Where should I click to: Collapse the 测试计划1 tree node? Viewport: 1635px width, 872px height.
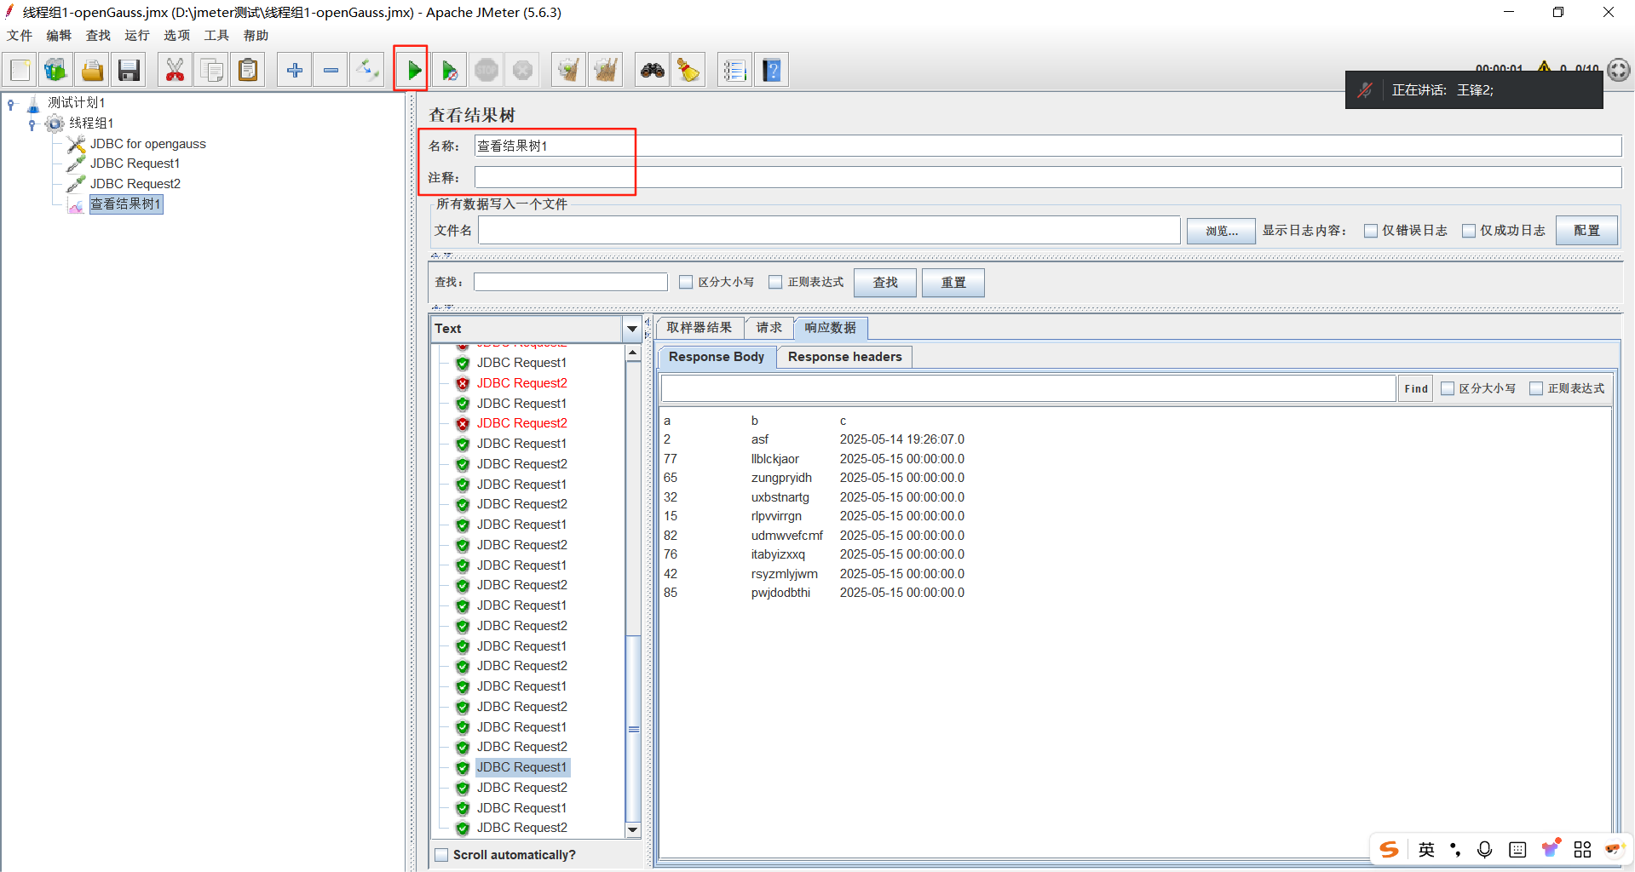tap(11, 103)
